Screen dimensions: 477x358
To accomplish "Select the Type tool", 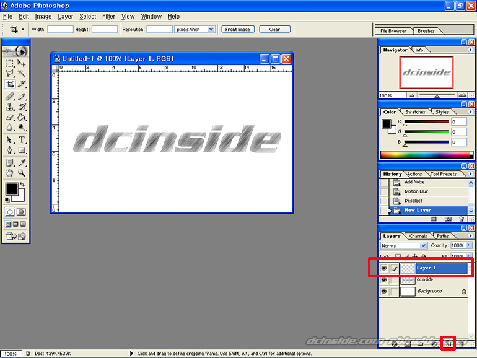I will [21, 140].
